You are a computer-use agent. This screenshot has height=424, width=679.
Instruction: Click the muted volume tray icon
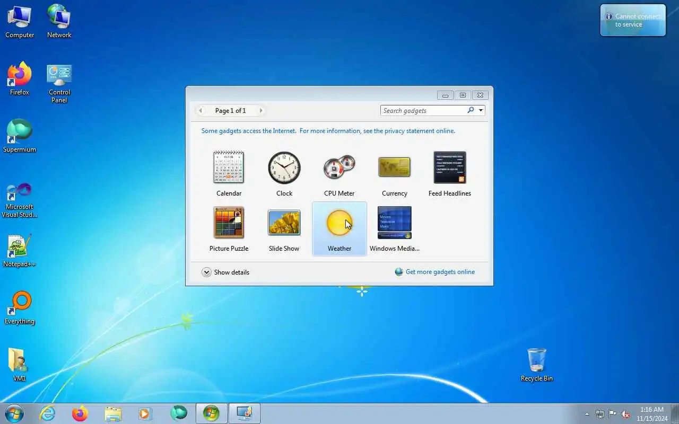pos(625,414)
